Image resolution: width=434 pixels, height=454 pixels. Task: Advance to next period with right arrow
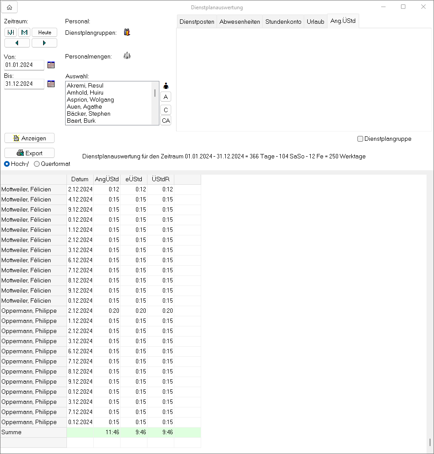pos(44,43)
